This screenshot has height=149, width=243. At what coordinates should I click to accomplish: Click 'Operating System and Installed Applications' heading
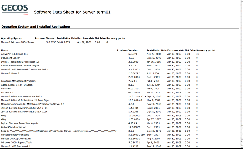(x=36, y=27)
